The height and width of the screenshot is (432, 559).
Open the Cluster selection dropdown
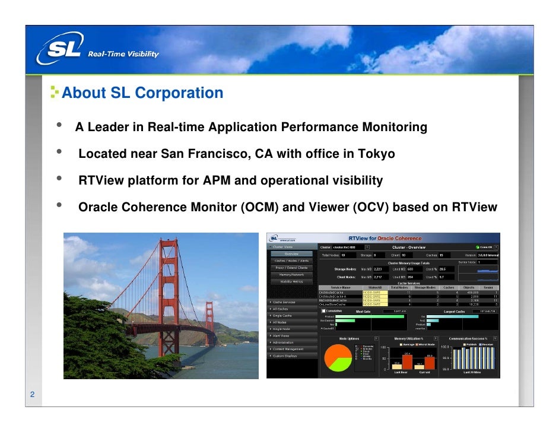367,247
